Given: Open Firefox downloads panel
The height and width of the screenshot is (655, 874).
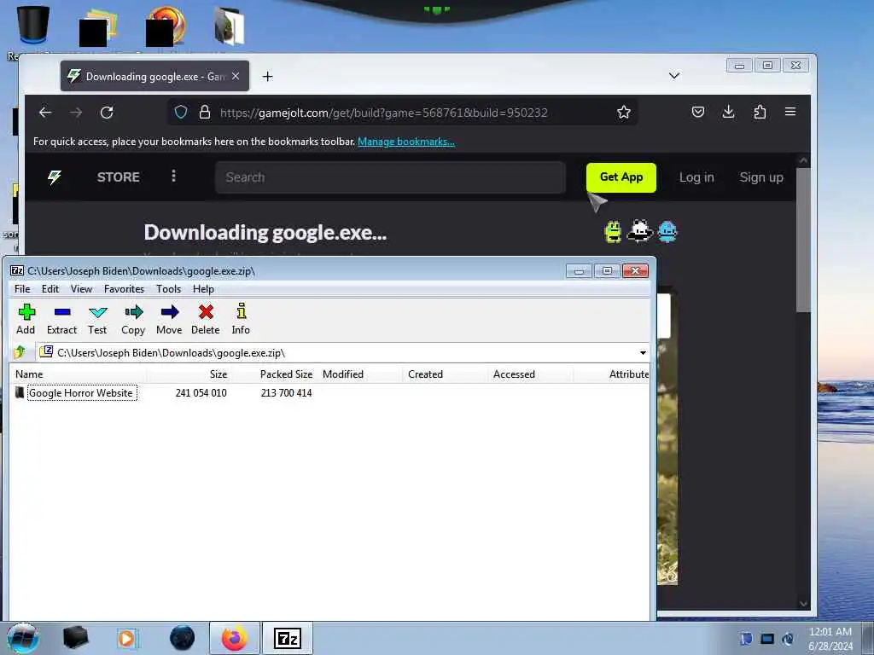Looking at the screenshot, I should point(729,112).
